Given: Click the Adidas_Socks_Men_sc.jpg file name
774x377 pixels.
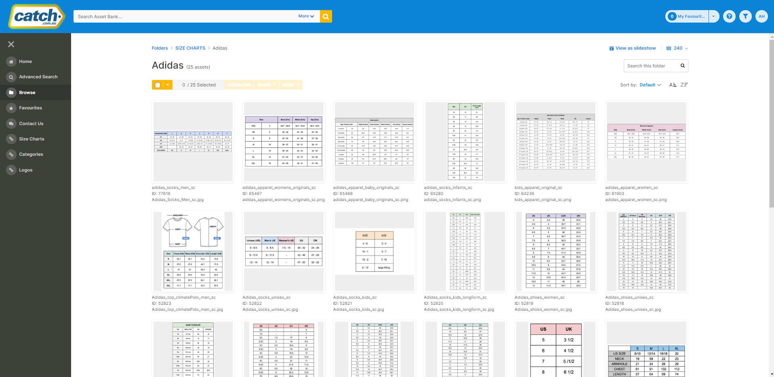Looking at the screenshot, I should click(x=178, y=200).
